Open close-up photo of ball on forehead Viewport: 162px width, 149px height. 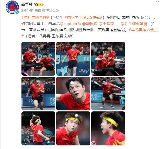[73, 94]
